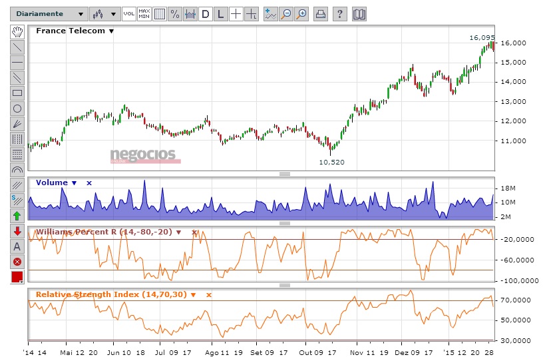Click the add indicator icon

(x=270, y=14)
